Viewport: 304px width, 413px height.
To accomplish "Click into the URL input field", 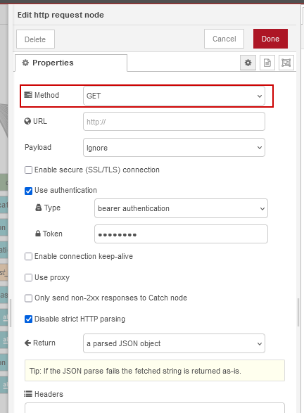I will tap(174, 122).
